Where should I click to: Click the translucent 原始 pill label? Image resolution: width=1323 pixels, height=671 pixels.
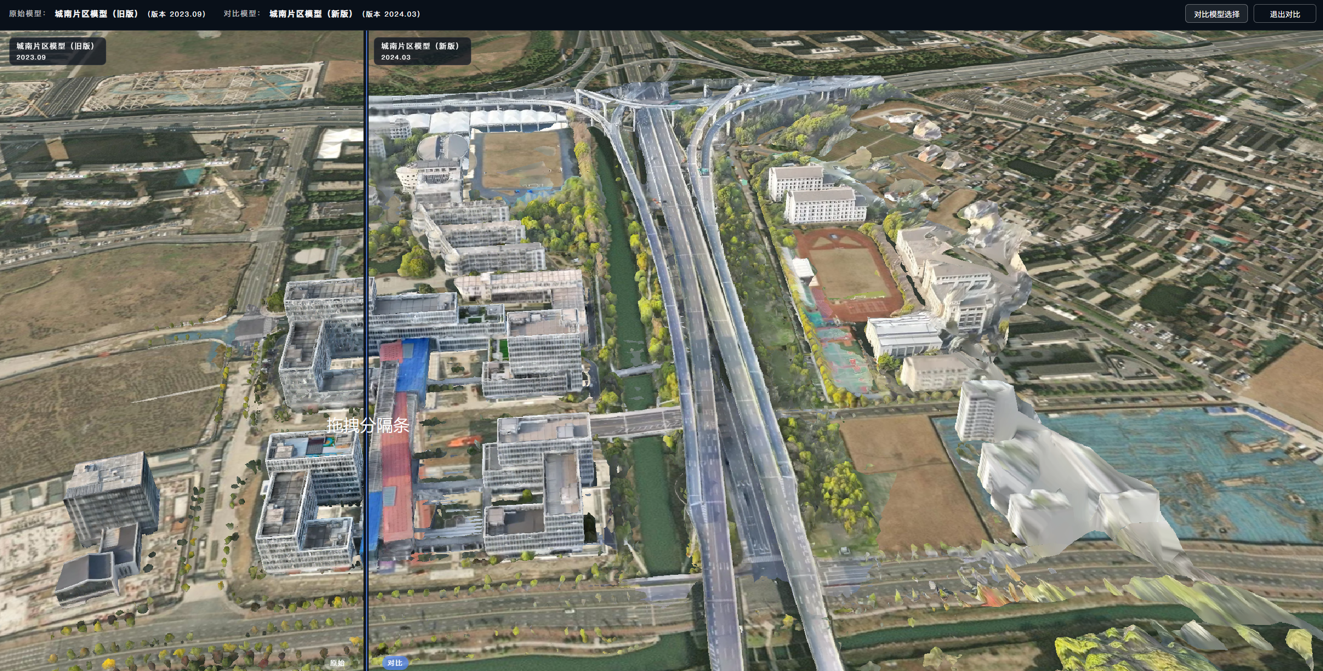click(x=337, y=663)
